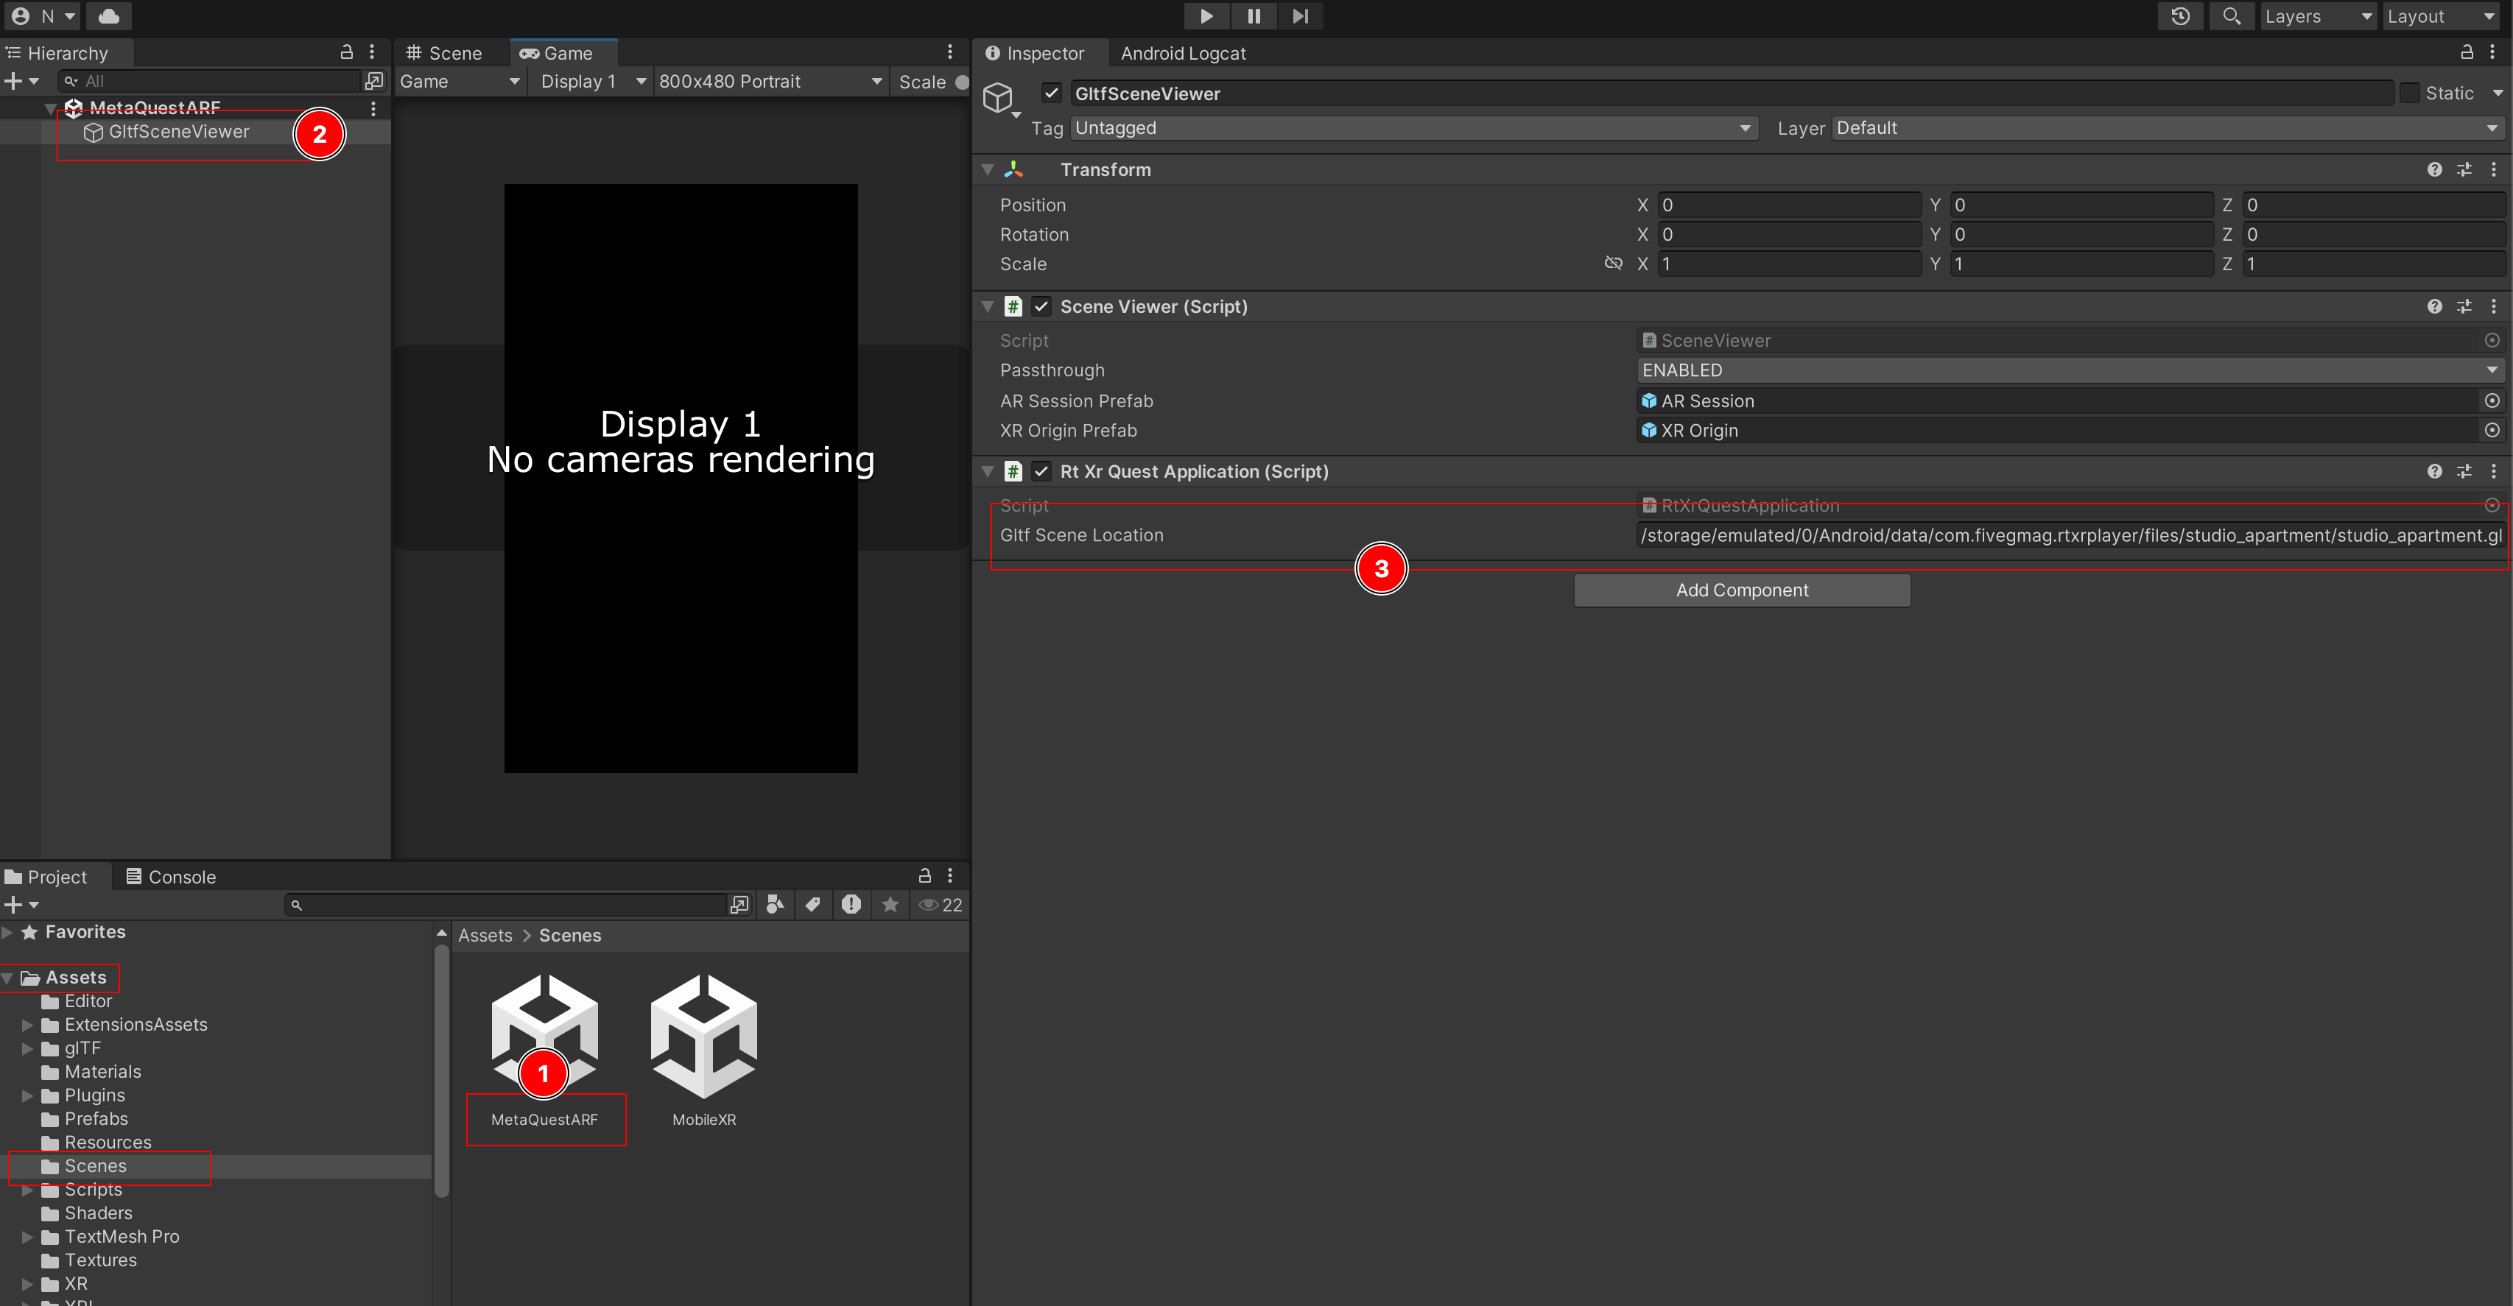Viewport: 2513px width, 1306px height.
Task: Switch to the Scene tab
Action: tap(445, 54)
